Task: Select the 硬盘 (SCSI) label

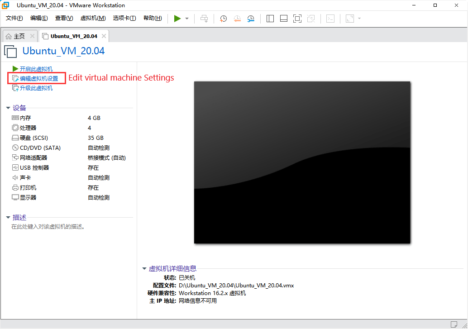Action: click(x=34, y=138)
